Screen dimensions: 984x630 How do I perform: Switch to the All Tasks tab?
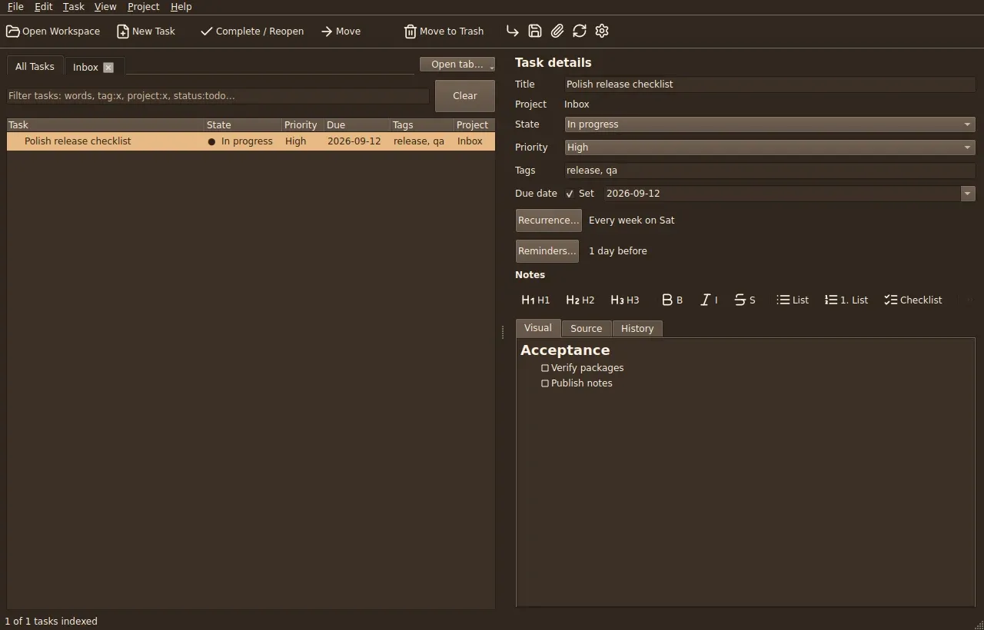coord(35,67)
